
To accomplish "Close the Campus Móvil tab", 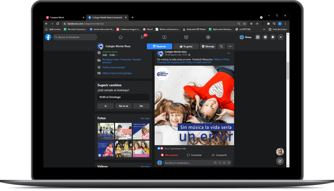I will pos(83,17).
